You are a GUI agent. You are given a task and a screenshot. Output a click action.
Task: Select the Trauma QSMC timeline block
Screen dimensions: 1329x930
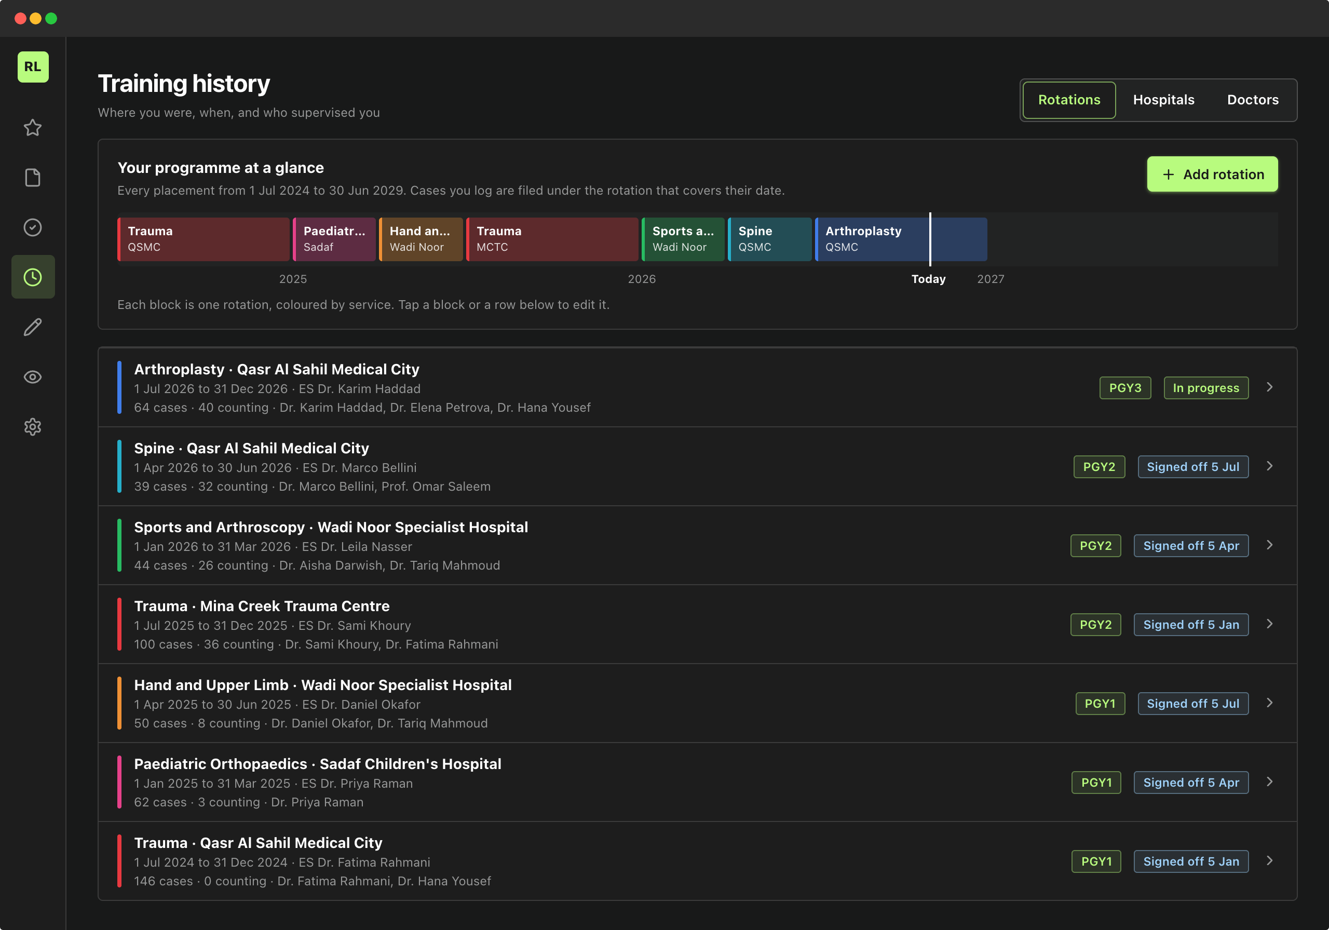[x=203, y=239]
